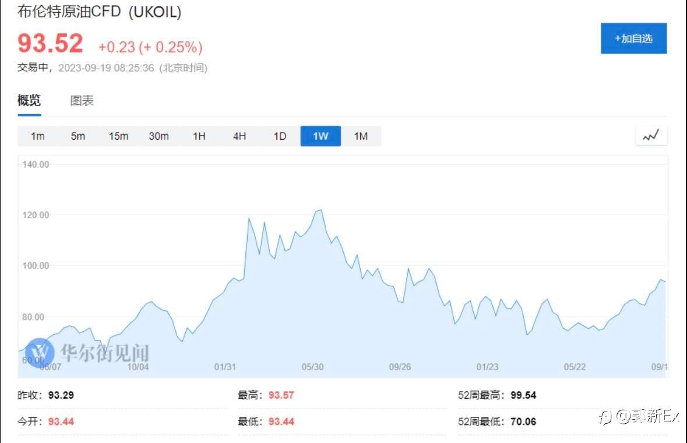Switch chart to 1H interval

coord(199,136)
